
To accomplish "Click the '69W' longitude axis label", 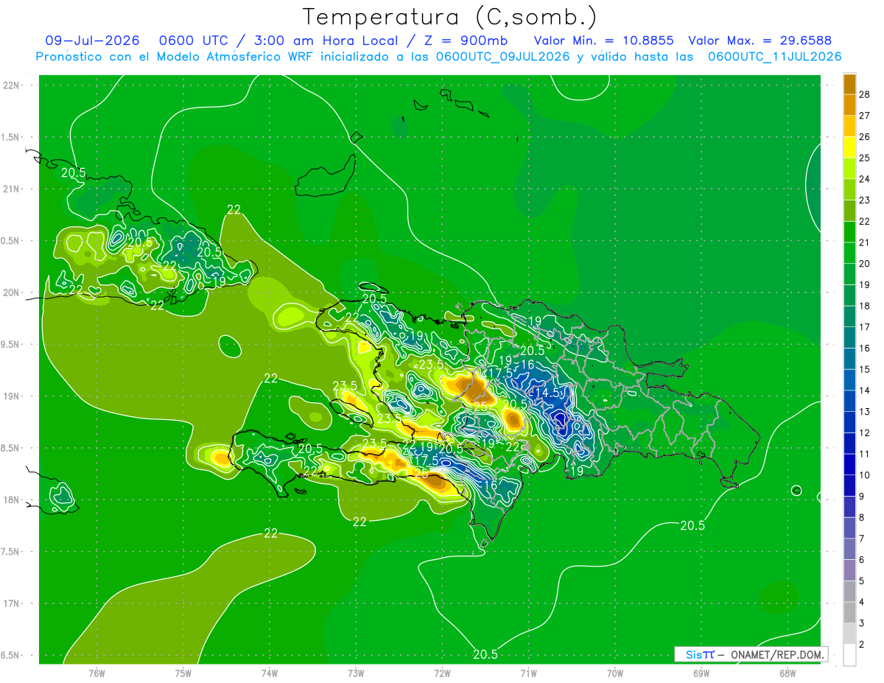I will pos(701,673).
